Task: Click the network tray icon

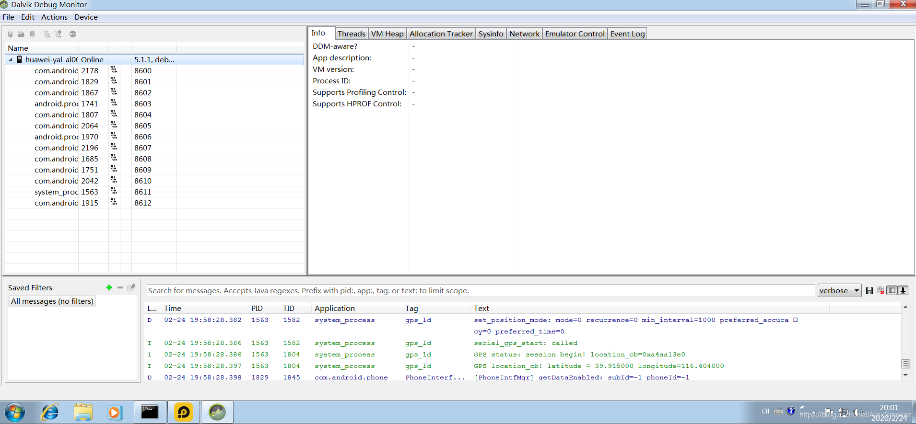Action: [844, 412]
